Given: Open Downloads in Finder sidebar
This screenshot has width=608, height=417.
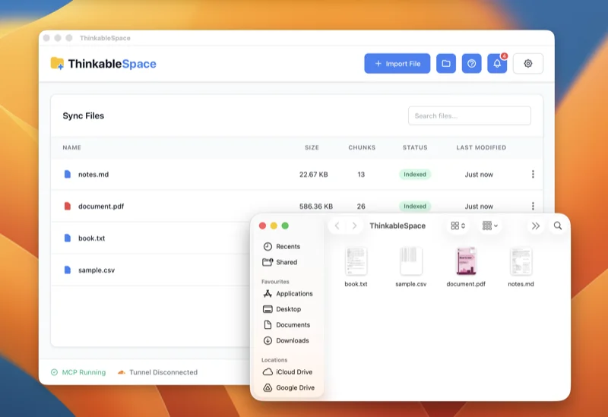Looking at the screenshot, I should [x=287, y=340].
